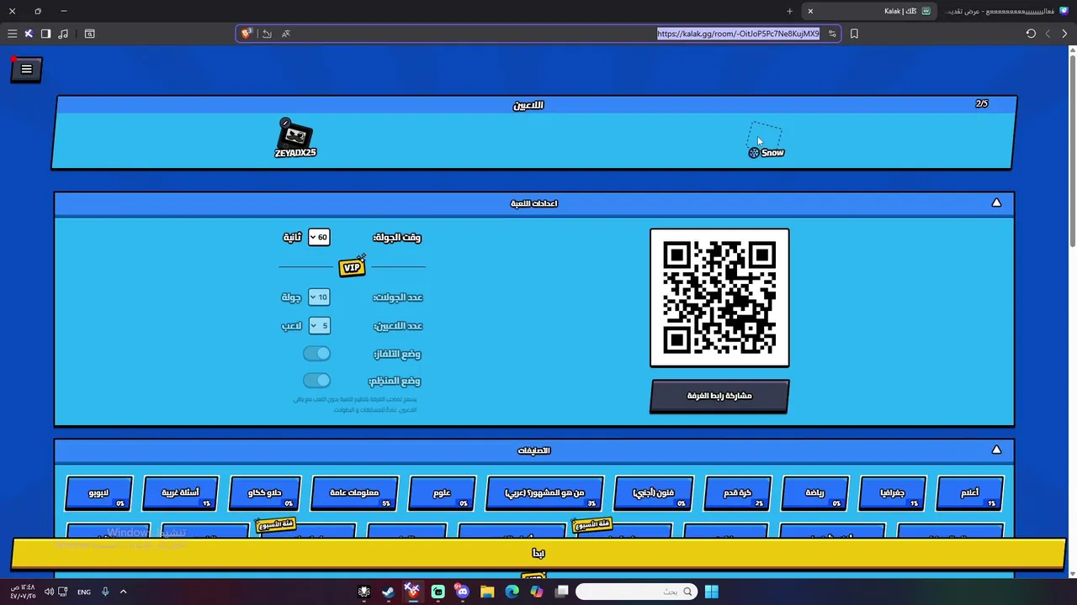The image size is (1077, 605).
Task: Toggle the sidebar panel icon in toolbar
Action: click(46, 34)
